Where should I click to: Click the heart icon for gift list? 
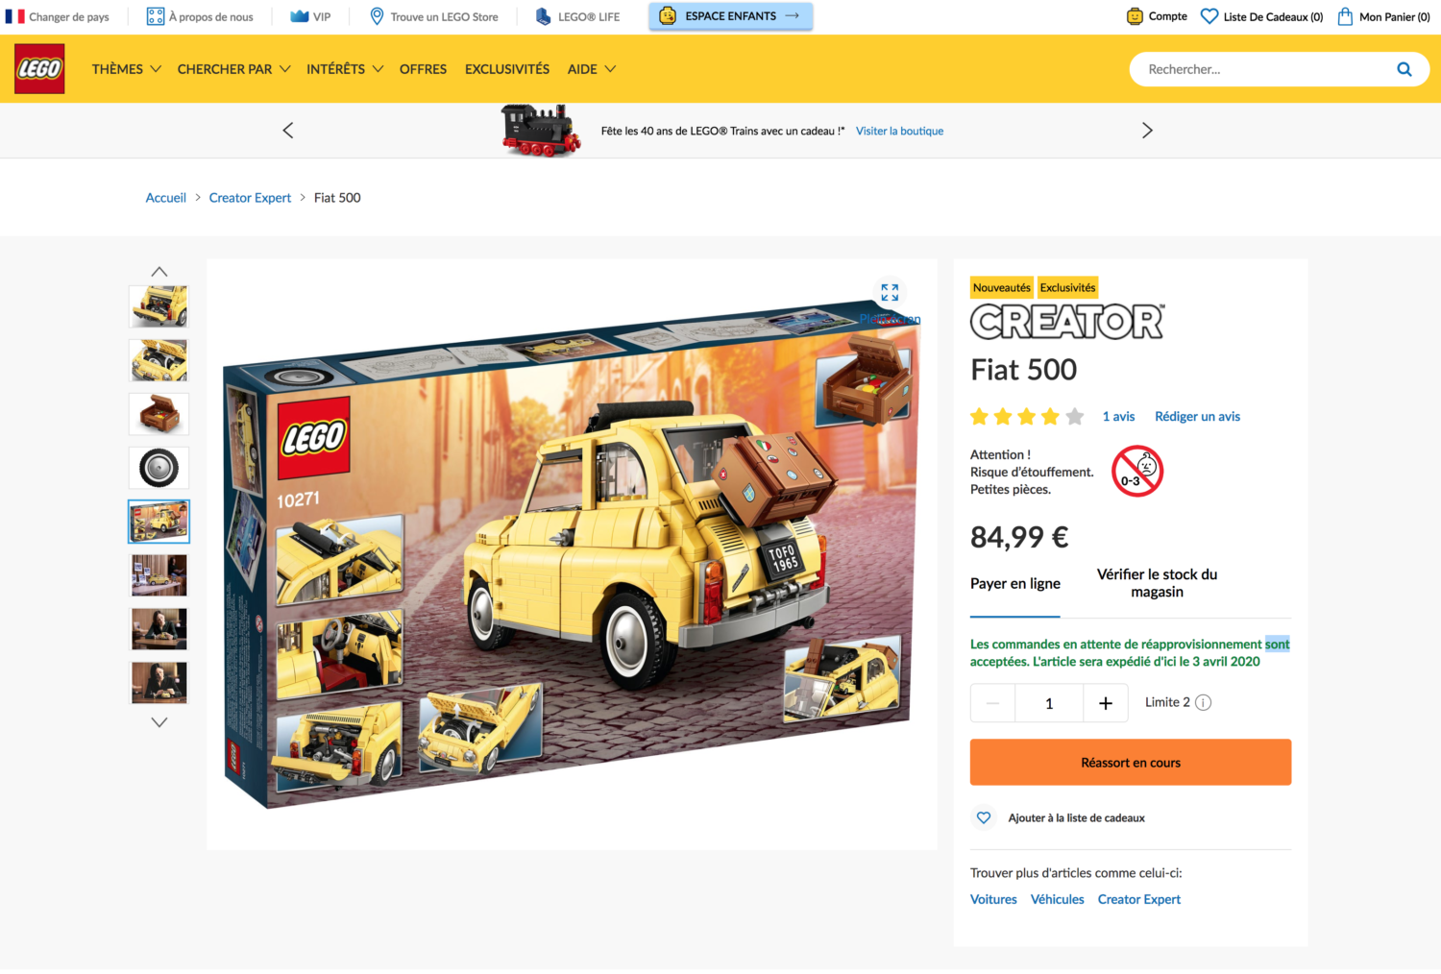(x=984, y=818)
